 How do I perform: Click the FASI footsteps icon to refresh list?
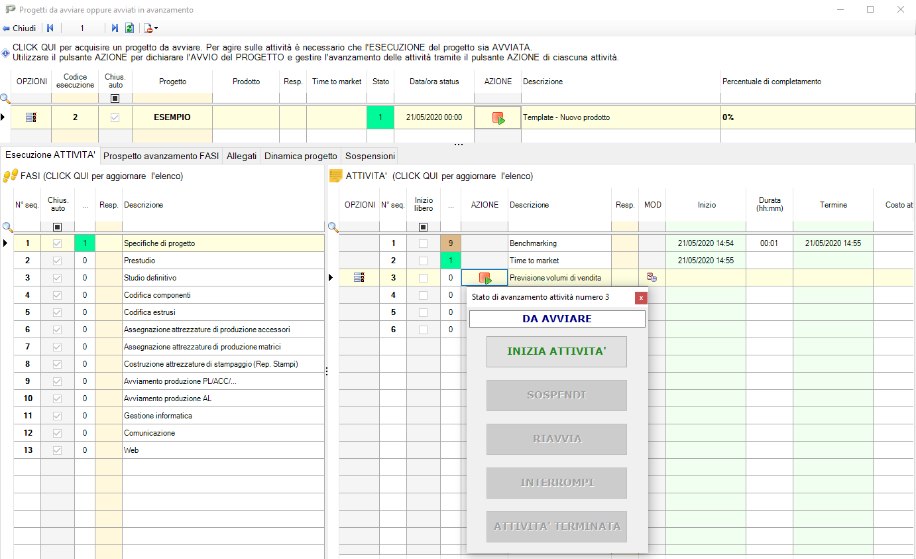(10, 176)
